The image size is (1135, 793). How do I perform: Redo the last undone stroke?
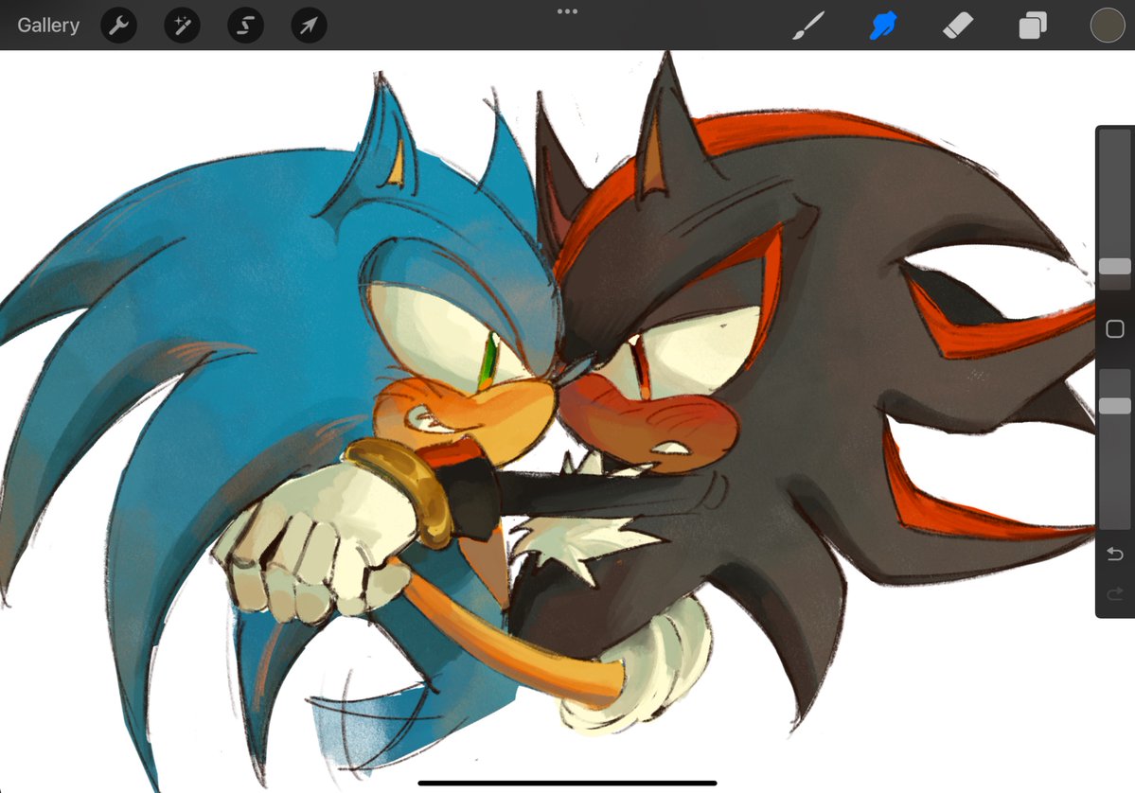(x=1115, y=594)
